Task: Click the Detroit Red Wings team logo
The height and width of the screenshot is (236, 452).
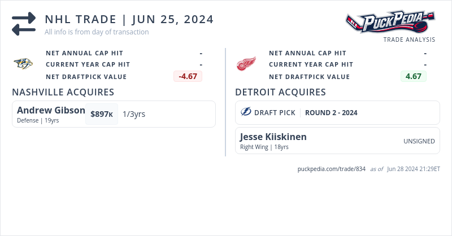Action: click(x=246, y=64)
